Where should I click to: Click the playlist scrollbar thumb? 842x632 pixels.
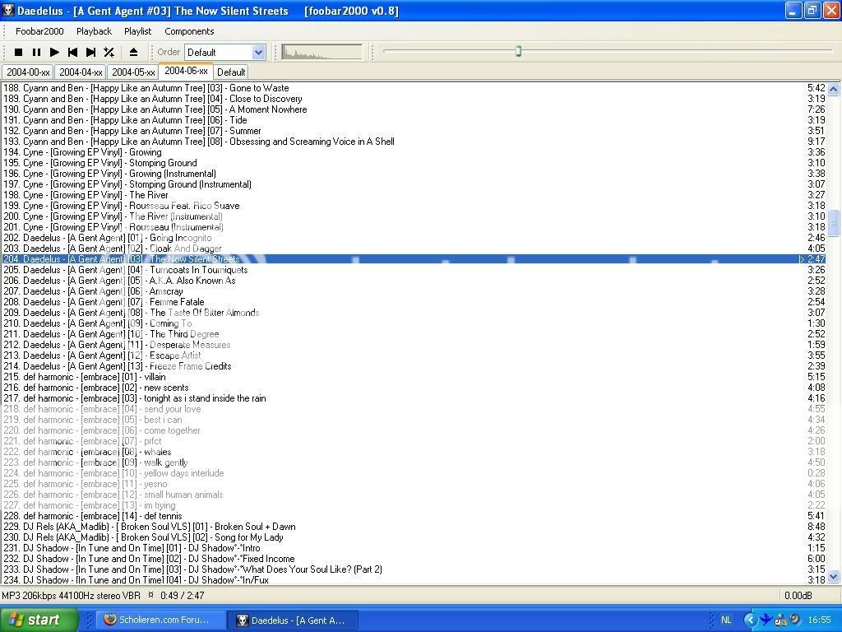click(x=834, y=222)
